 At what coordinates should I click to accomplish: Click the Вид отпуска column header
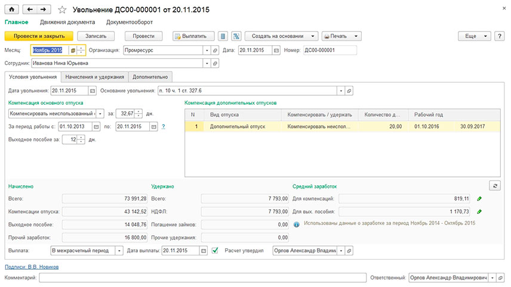click(242, 115)
